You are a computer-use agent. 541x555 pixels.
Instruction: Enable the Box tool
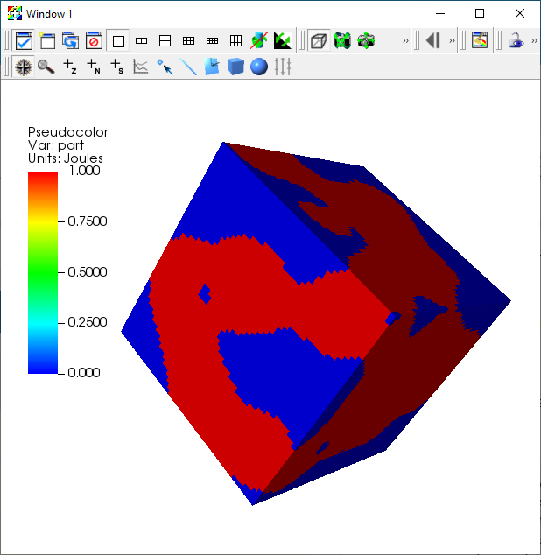(x=235, y=67)
